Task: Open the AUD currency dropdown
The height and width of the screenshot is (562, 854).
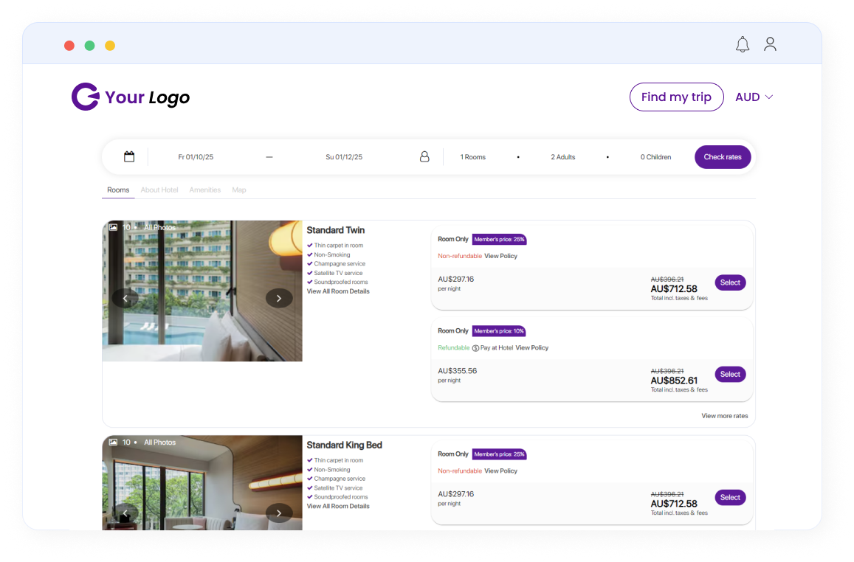Action: coord(754,97)
